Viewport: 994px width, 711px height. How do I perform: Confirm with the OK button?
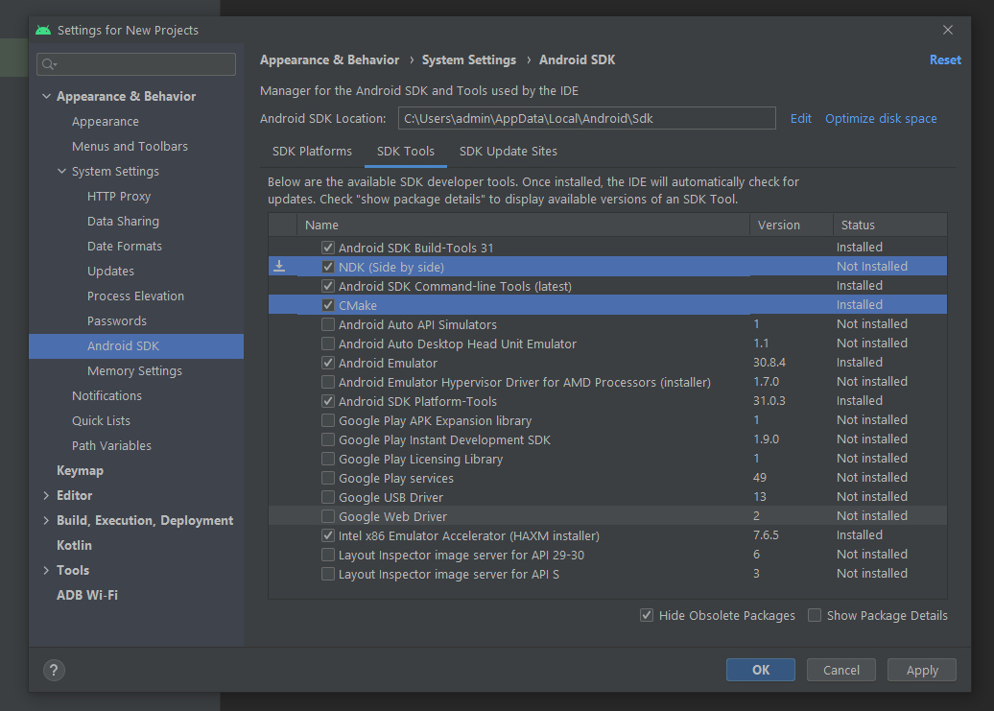coord(761,670)
